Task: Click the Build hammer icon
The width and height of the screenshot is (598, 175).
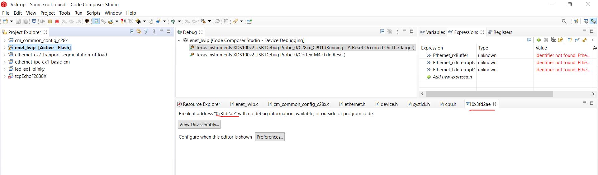Action: (x=203, y=21)
